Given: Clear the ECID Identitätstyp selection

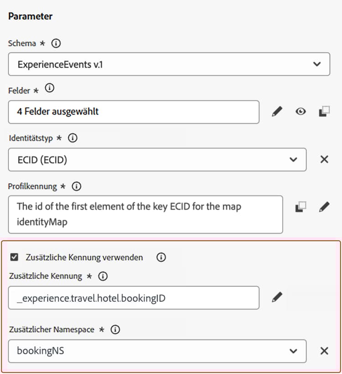Looking at the screenshot, I should click(x=324, y=159).
